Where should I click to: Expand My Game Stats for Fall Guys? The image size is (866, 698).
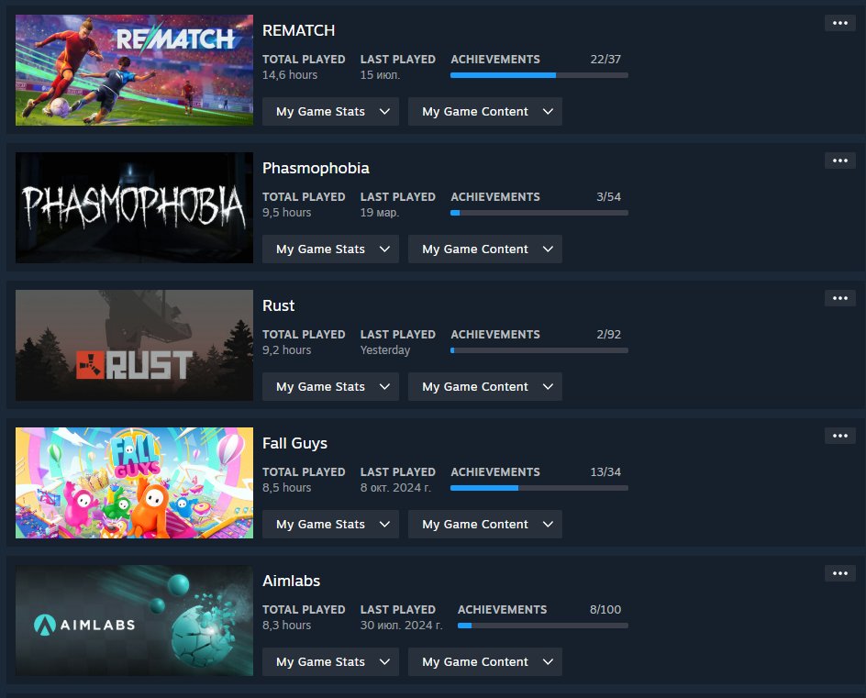[x=330, y=524]
